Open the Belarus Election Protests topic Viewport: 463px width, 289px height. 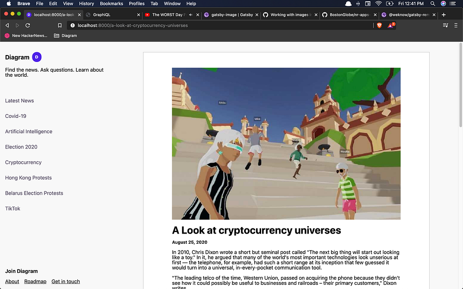pyautogui.click(x=34, y=193)
